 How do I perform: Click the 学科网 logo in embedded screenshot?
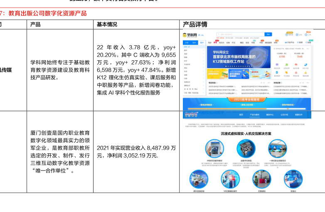tap(190, 35)
